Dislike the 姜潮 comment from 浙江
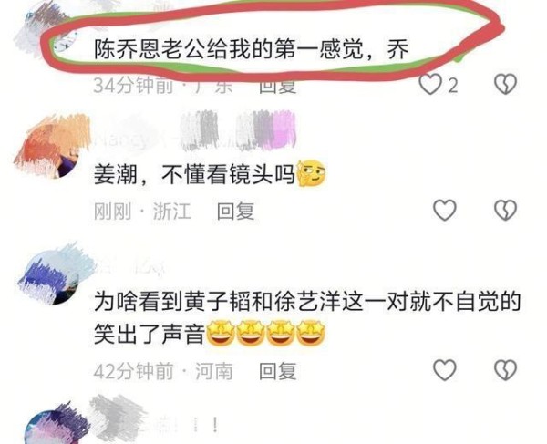 505,210
